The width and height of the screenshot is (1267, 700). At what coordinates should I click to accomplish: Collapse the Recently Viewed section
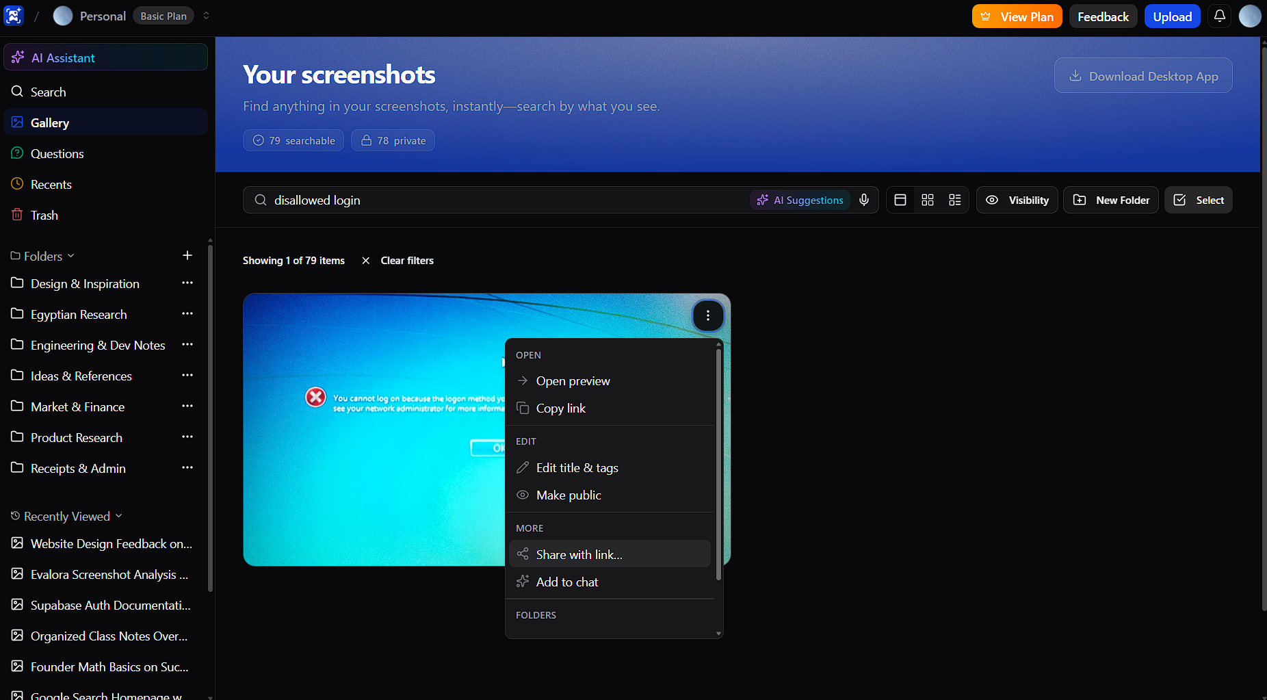click(119, 516)
